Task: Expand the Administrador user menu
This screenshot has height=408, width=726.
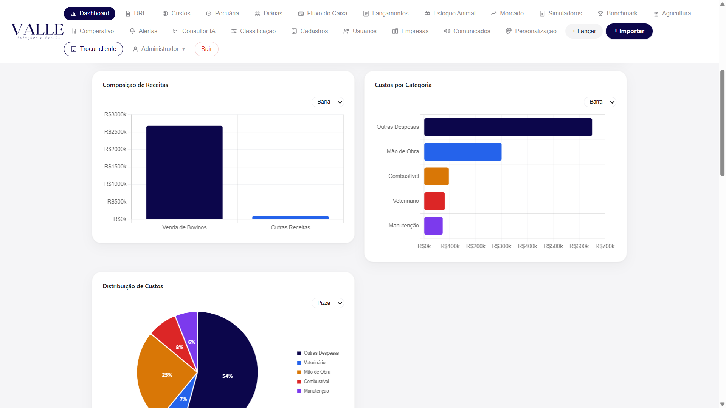Action: pyautogui.click(x=159, y=49)
